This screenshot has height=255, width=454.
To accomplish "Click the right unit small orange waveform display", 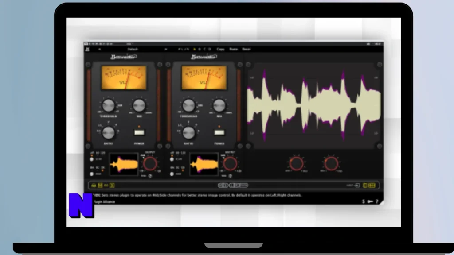I will click(x=204, y=164).
